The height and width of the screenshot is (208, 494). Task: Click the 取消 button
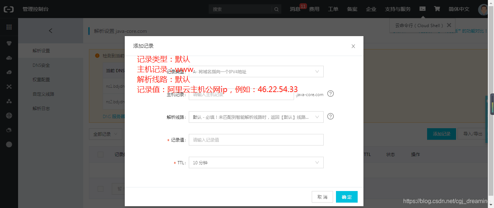[322, 197]
